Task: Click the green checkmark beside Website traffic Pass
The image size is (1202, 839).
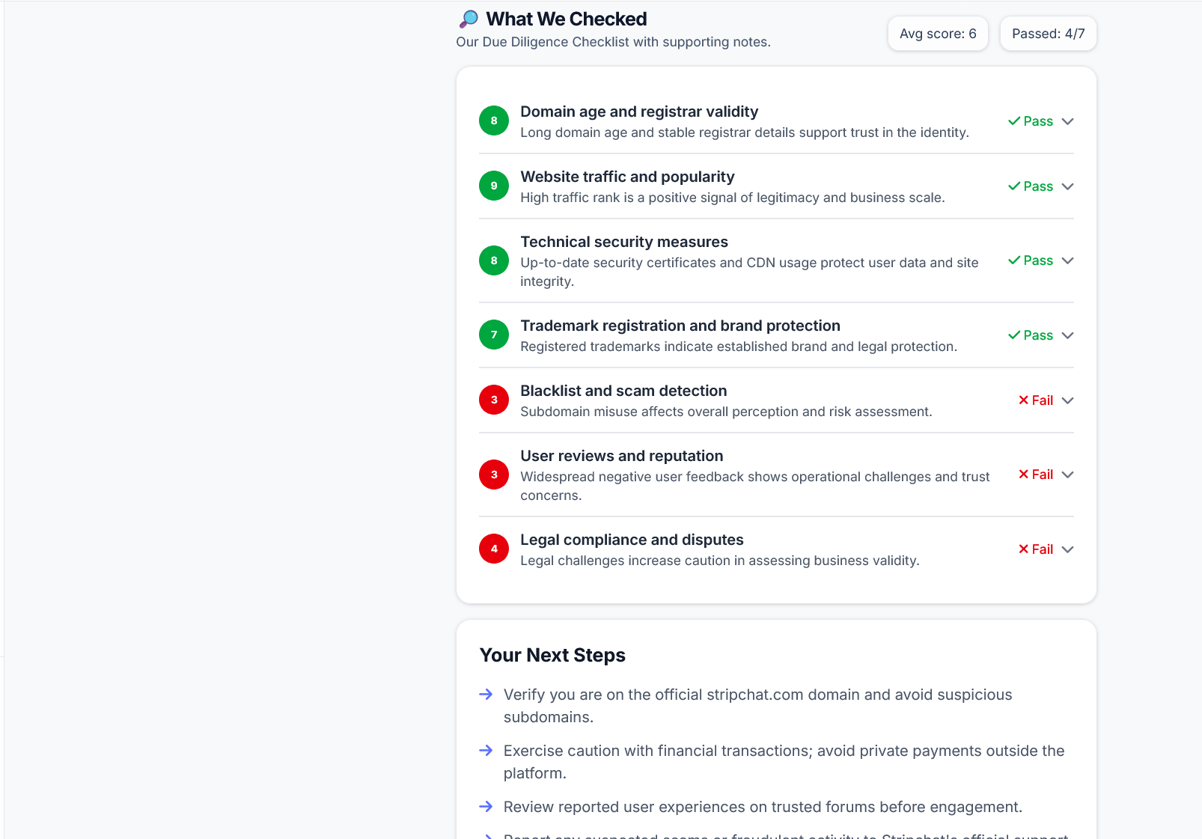Action: (1015, 186)
